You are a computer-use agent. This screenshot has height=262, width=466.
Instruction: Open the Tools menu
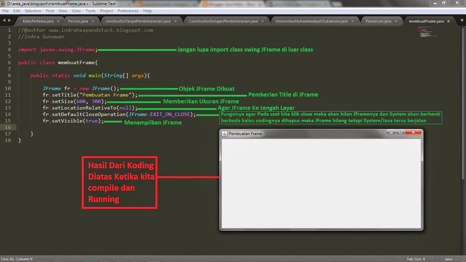click(91, 11)
